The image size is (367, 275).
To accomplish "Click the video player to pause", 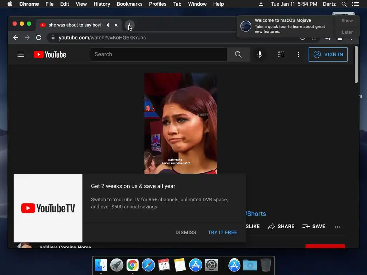I will click(x=181, y=123).
